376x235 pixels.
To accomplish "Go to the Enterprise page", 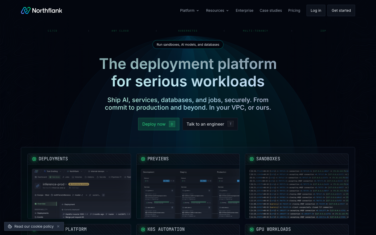I will 244,10.
